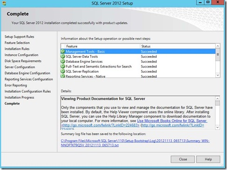Click the Reporting Services Configuration step
The height and width of the screenshot is (170, 227).
28,79
